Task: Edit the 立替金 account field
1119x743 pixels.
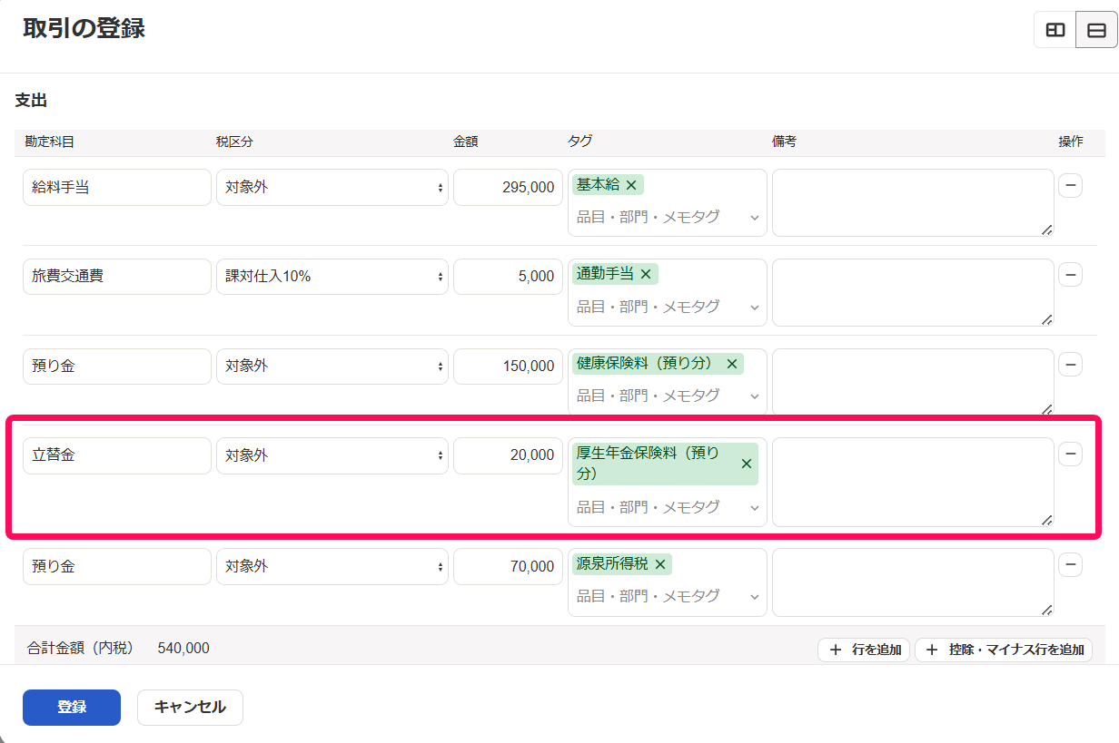Action: (x=117, y=456)
